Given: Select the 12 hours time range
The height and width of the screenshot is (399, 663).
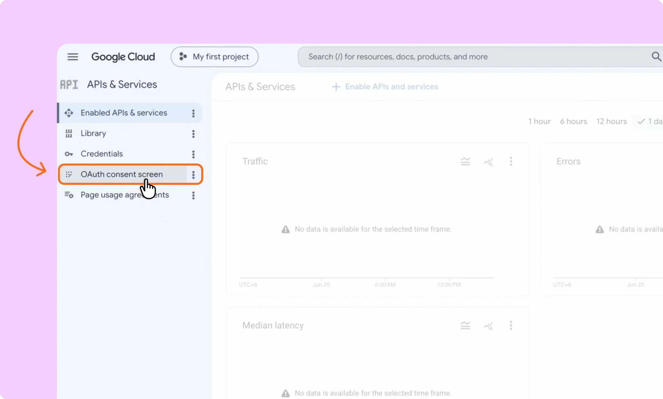Looking at the screenshot, I should point(611,121).
